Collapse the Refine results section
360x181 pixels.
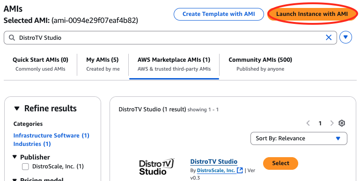point(17,109)
